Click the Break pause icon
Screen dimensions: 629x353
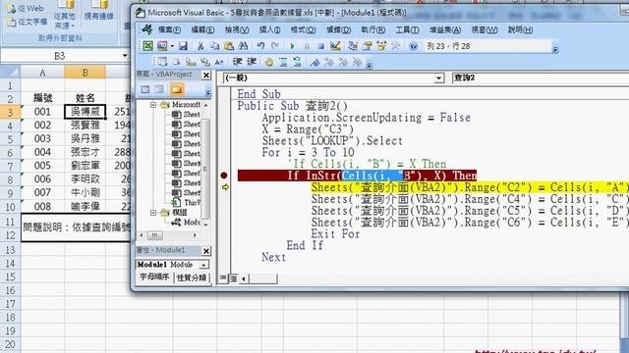coord(307,46)
